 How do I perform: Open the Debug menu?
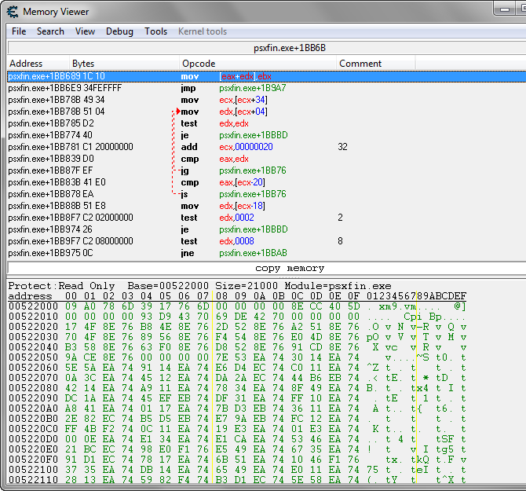[119, 31]
